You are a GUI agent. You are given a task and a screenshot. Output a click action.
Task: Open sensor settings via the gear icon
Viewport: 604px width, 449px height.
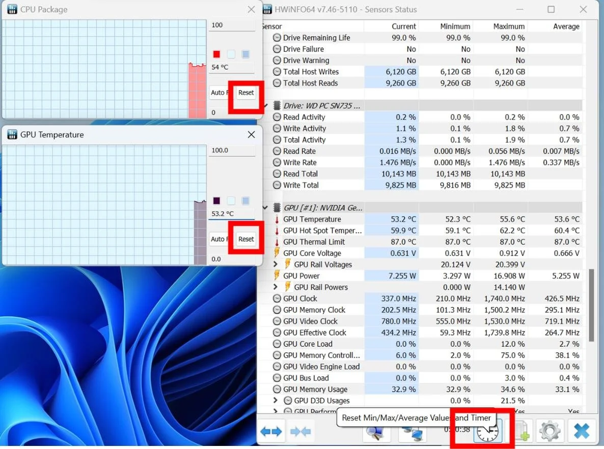point(550,432)
